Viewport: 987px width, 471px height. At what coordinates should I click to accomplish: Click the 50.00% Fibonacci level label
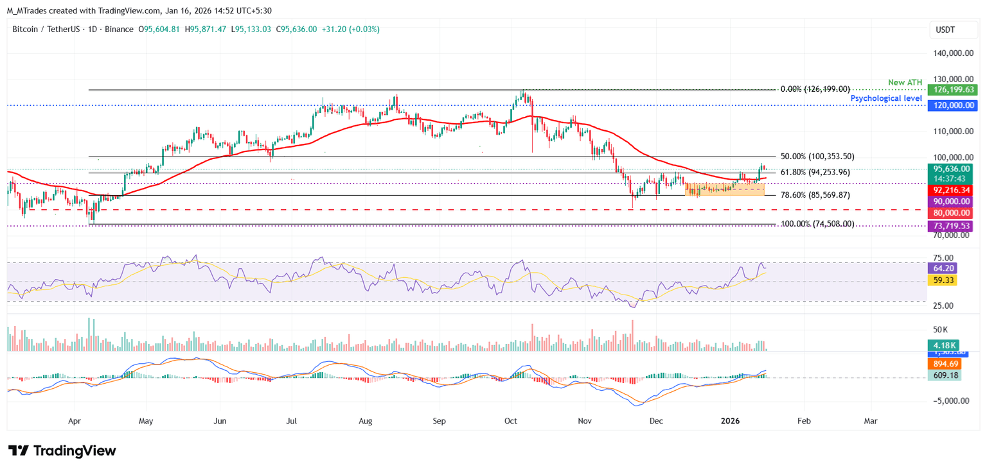click(x=817, y=157)
